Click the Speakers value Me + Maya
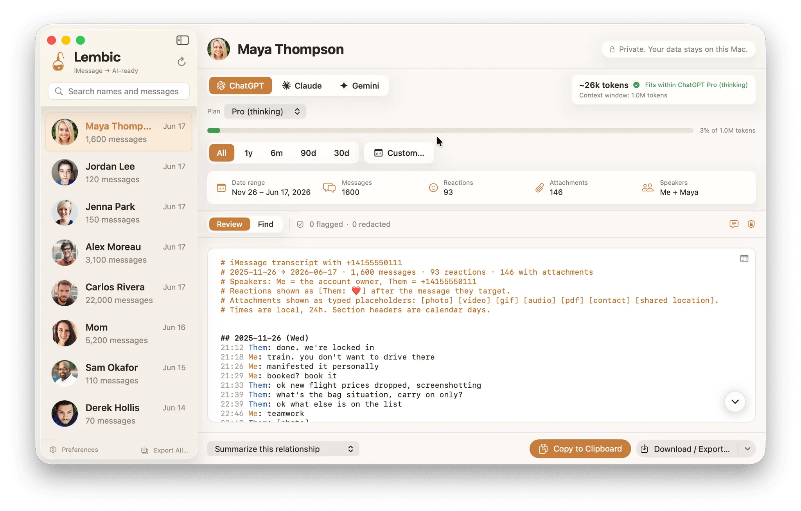Image resolution: width=801 pixels, height=511 pixels. [x=679, y=192]
